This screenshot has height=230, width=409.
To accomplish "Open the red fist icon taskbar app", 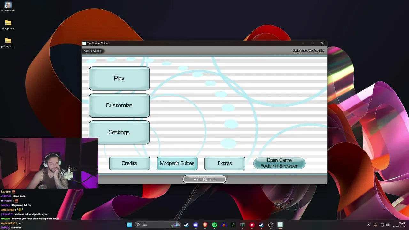I will pyautogui.click(x=252, y=225).
